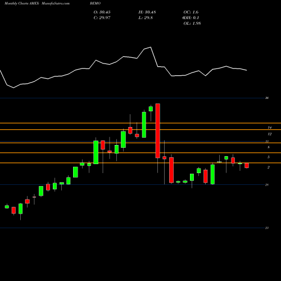Click the low price 'L: 29.8'
Image resolution: width=281 pixels, height=281 pixels.
pyautogui.click(x=146, y=18)
